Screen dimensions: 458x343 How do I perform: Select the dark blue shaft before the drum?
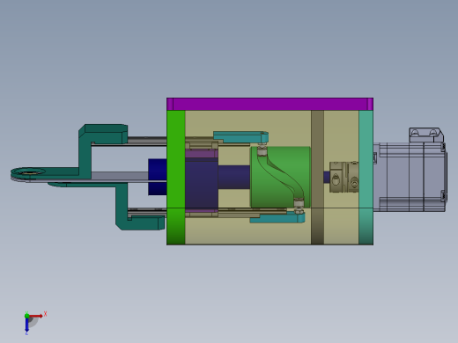click(x=234, y=177)
